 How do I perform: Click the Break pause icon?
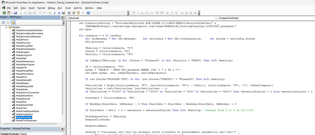pyautogui.click(x=54, y=13)
